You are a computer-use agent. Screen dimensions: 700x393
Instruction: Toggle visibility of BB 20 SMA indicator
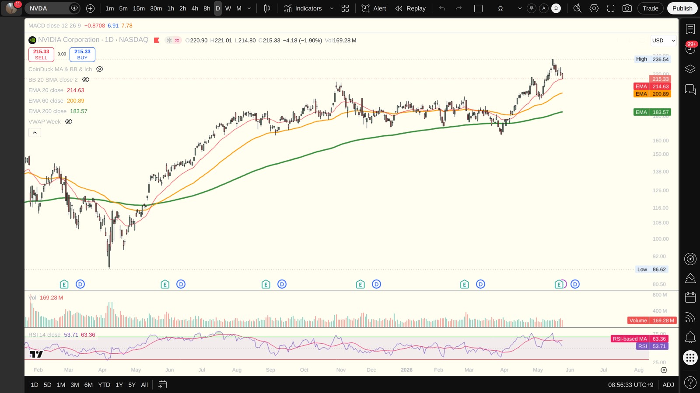pyautogui.click(x=86, y=79)
